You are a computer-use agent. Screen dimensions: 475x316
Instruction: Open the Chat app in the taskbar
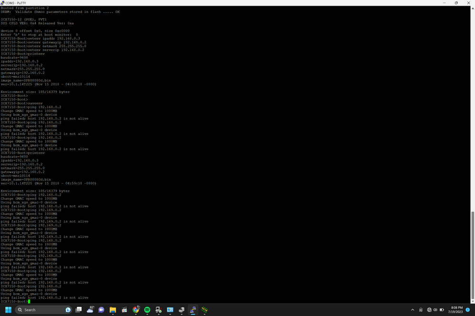(101, 310)
